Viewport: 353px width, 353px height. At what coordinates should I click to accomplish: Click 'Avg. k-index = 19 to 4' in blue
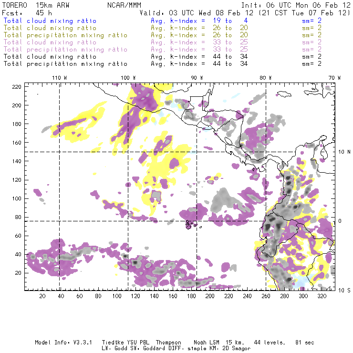coord(199,21)
